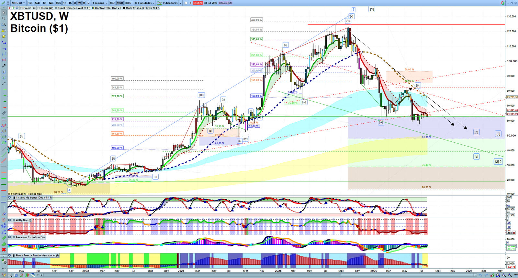Select the pointer cursor tool

(4, 13)
